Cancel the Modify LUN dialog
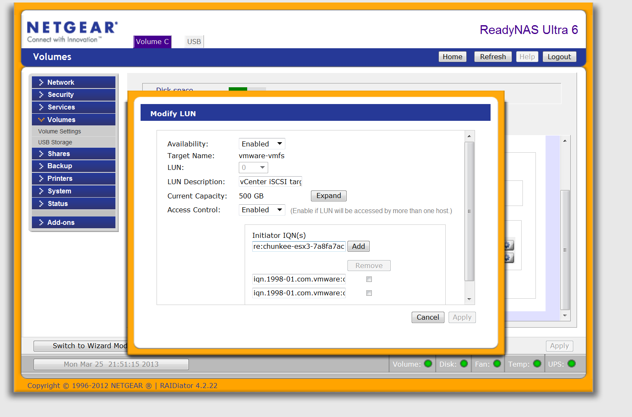The image size is (632, 417). tap(428, 318)
